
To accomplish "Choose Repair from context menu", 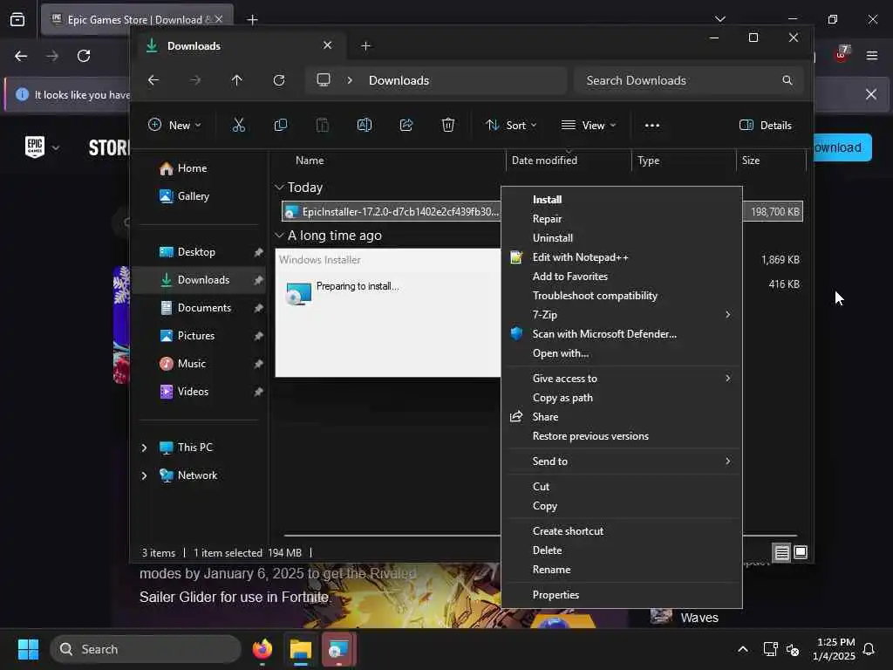I will [621, 219].
